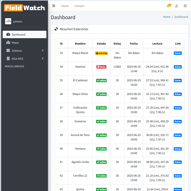Click the satellite icon beside Resumen Estaciones
The height and width of the screenshot is (191, 191).
click(56, 29)
